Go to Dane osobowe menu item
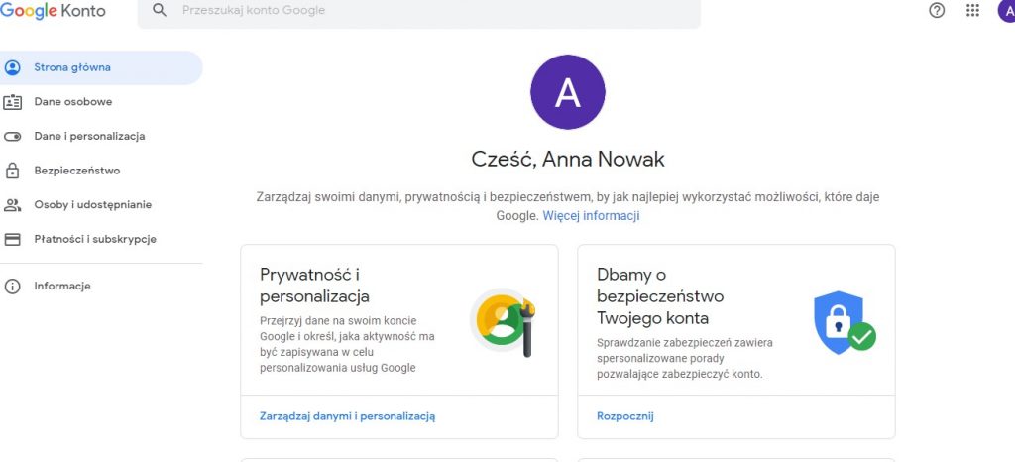Viewport: 1015px width, 462px height. (x=72, y=102)
